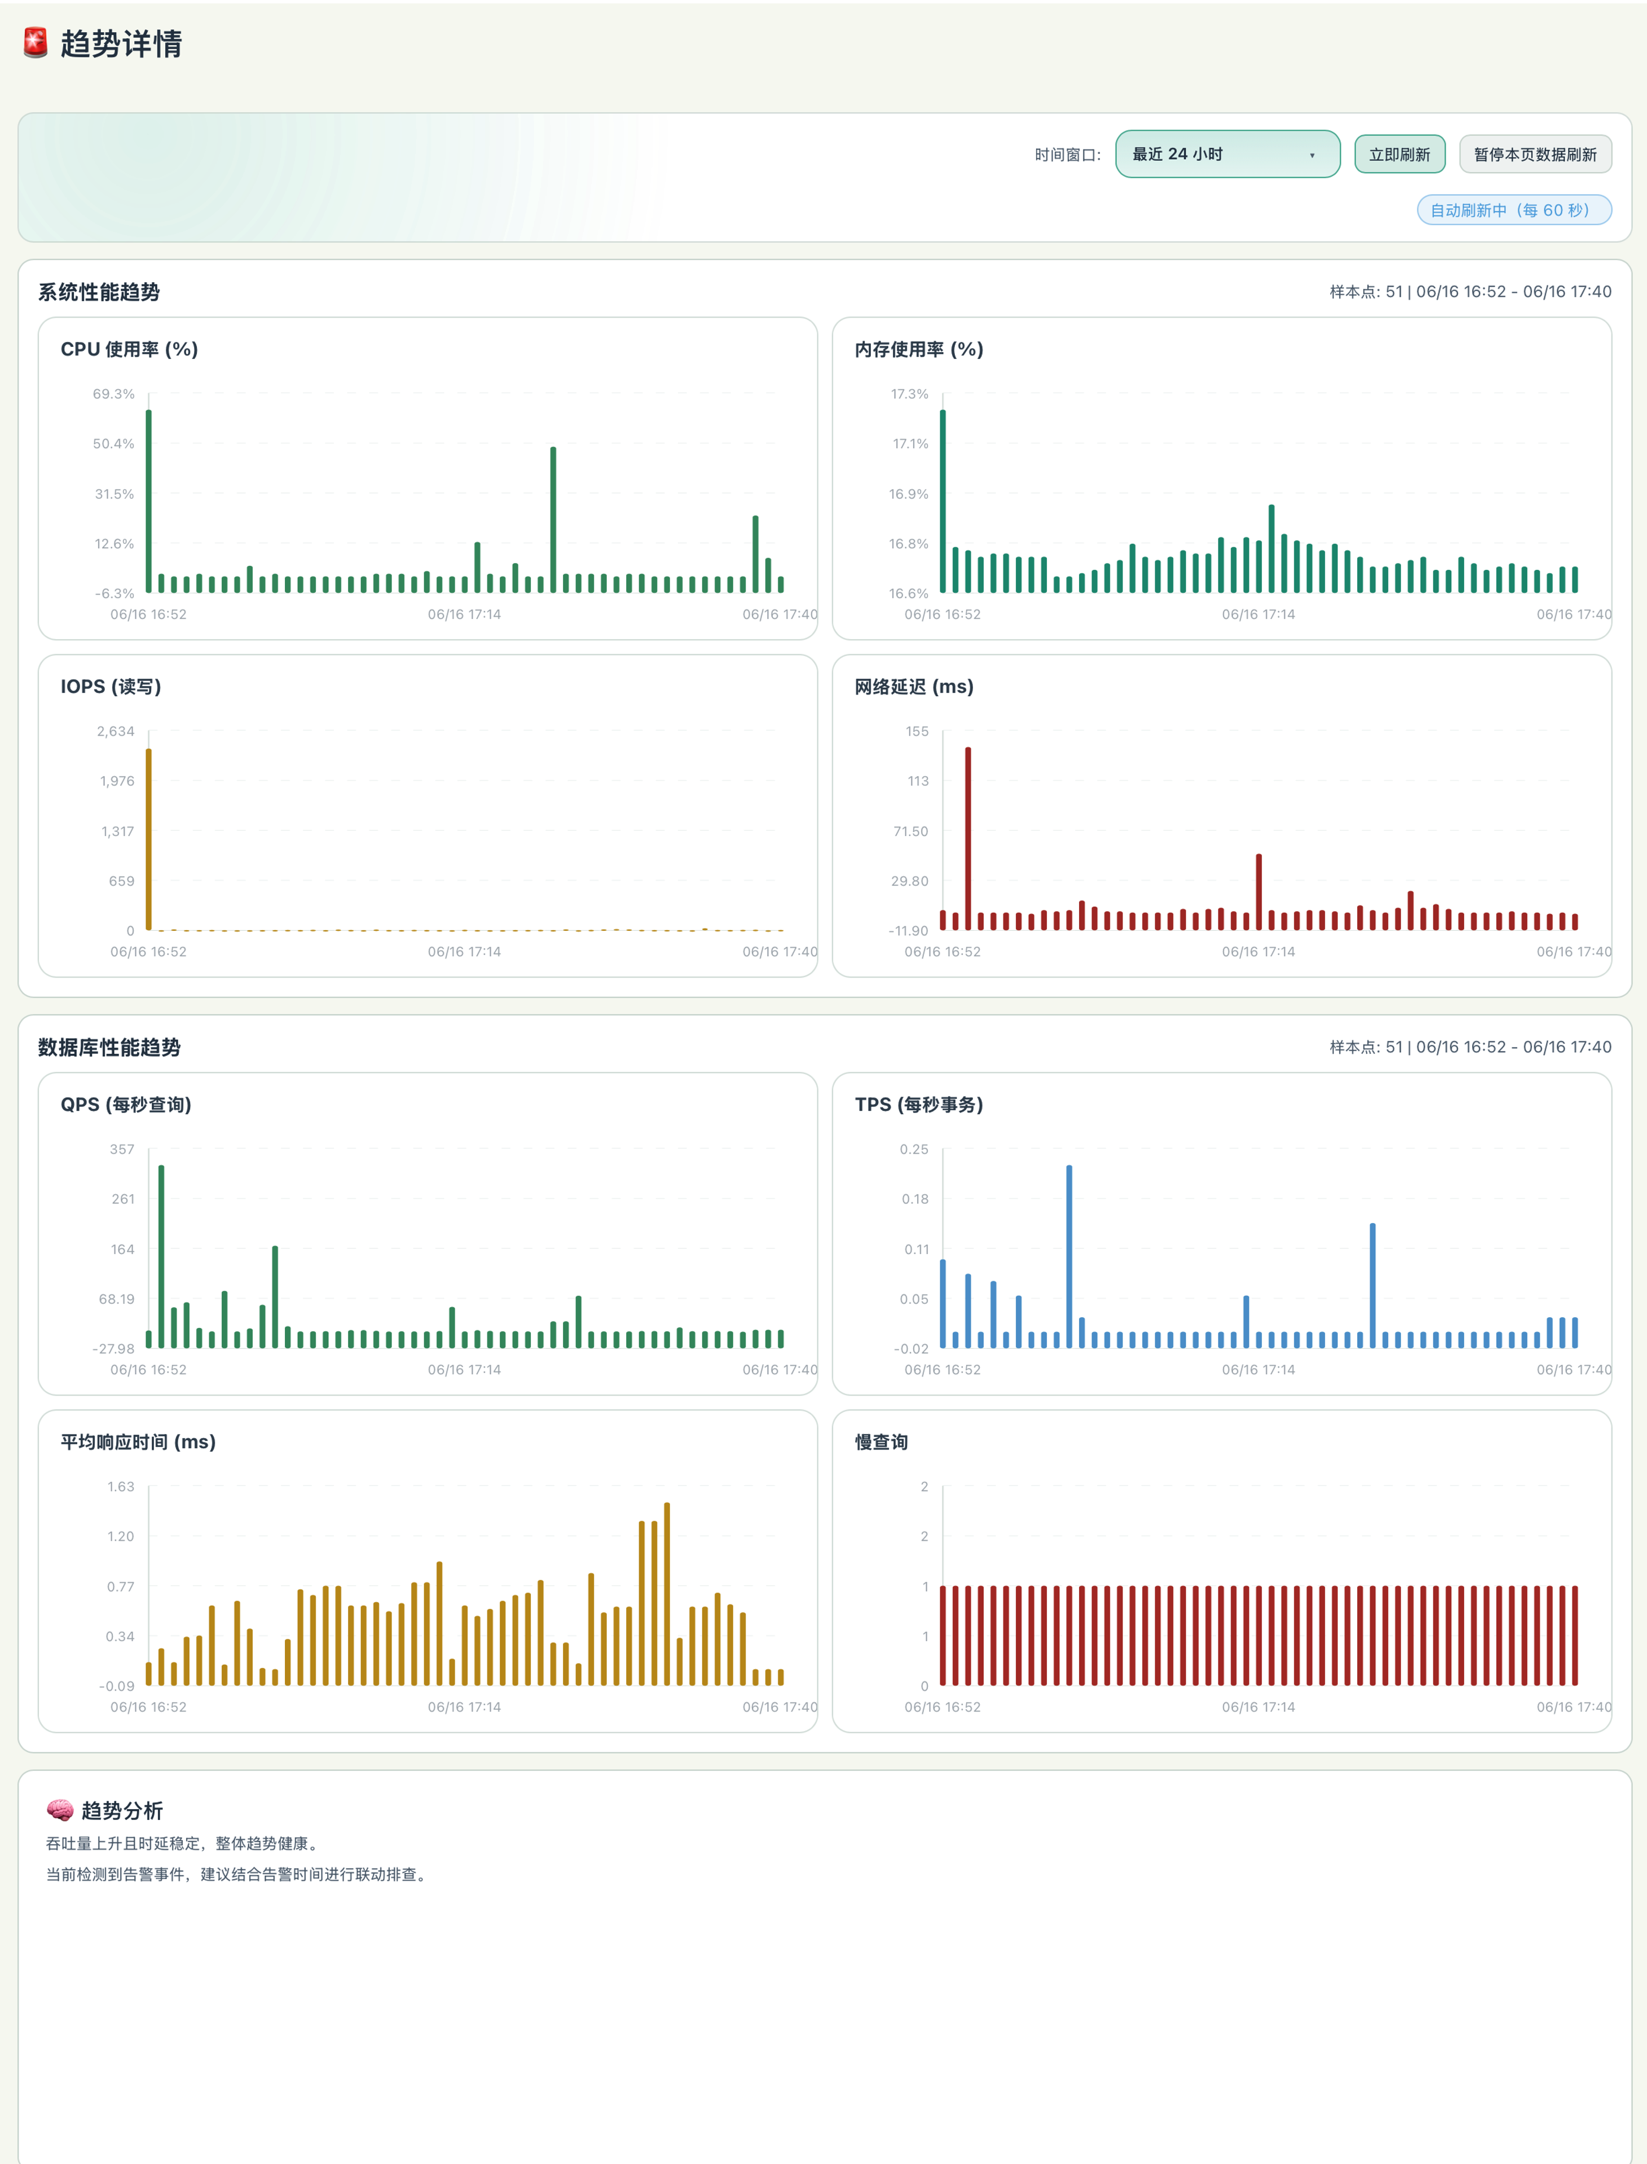1647x2164 pixels.
Task: Click the highest bar in 平均响应时间 chart
Action: (x=667, y=1593)
